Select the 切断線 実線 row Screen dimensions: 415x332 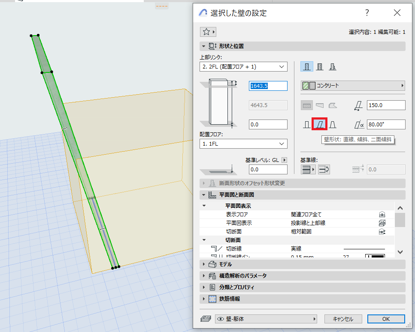[297, 249]
